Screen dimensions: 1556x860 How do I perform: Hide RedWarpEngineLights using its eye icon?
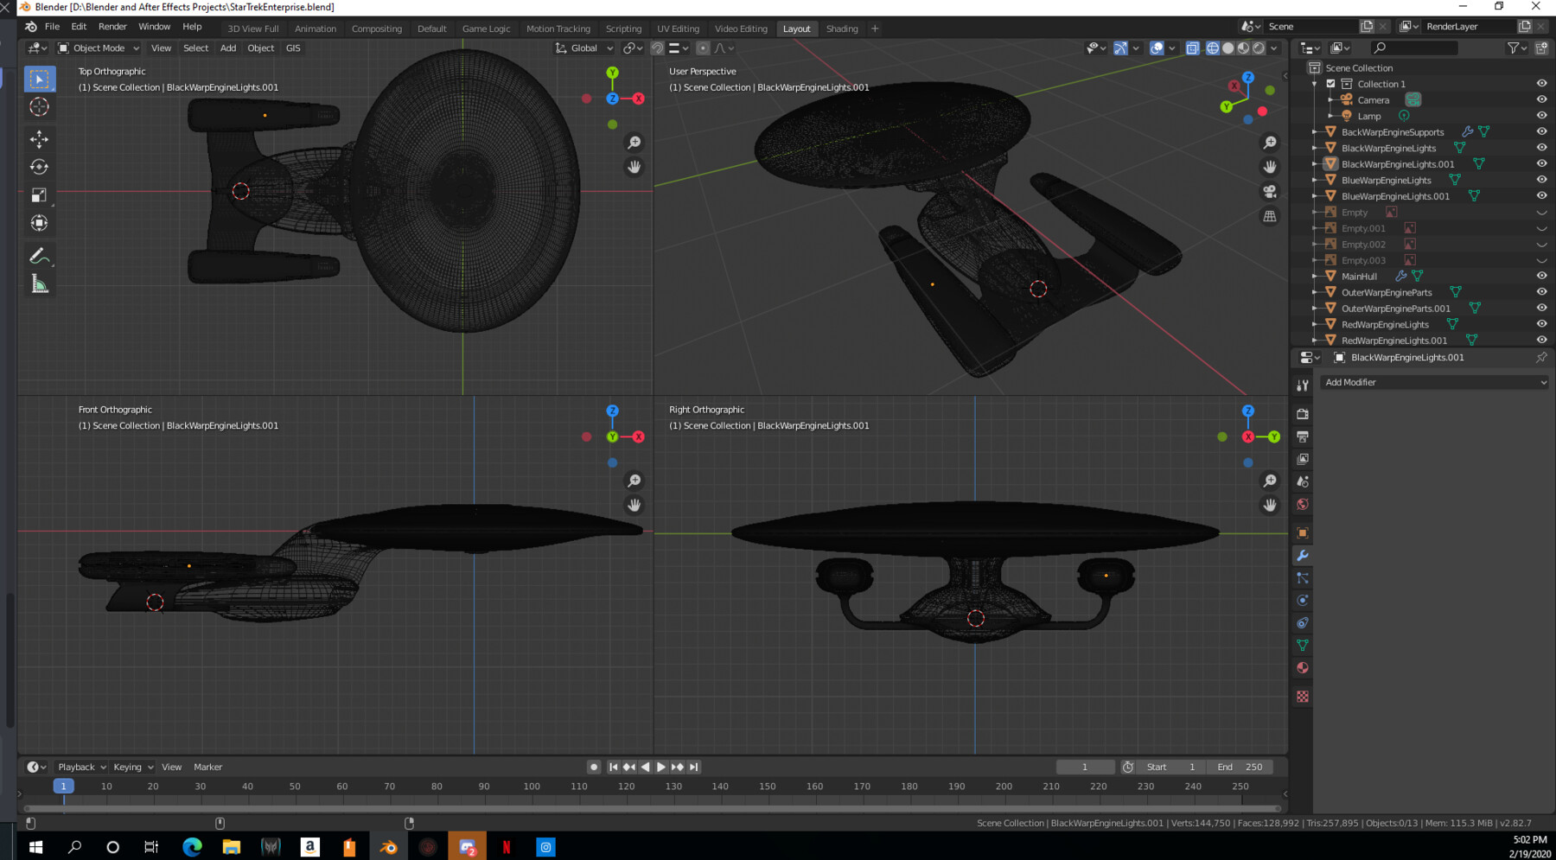(1541, 324)
